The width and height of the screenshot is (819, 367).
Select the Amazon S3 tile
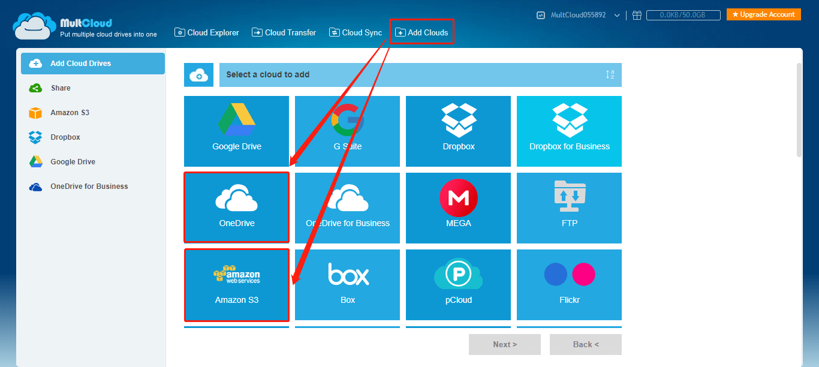click(x=236, y=285)
